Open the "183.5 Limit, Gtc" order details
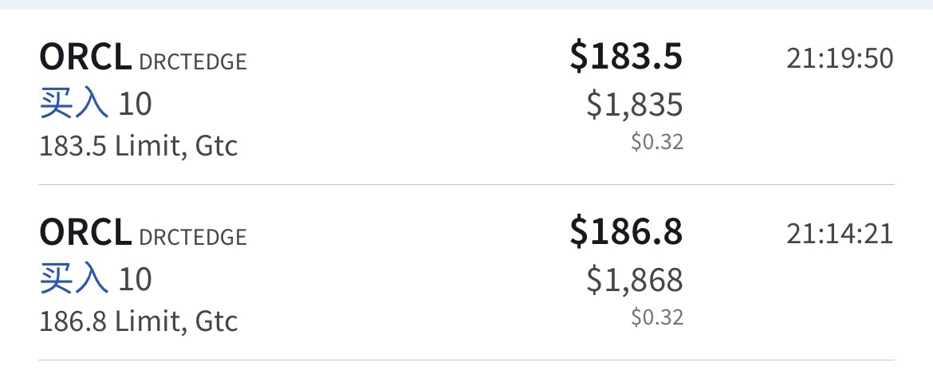Screen dimensions: 933x382 [x=139, y=146]
